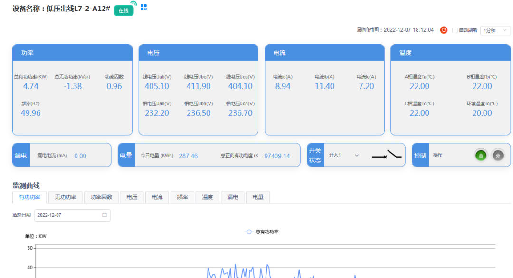Click the Ucn phase voltage 236.70
This screenshot has width=513, height=278.
240,113
